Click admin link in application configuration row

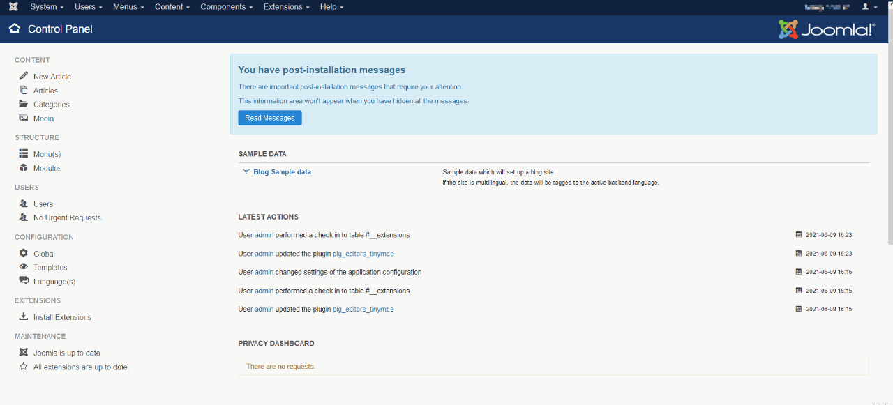(264, 272)
